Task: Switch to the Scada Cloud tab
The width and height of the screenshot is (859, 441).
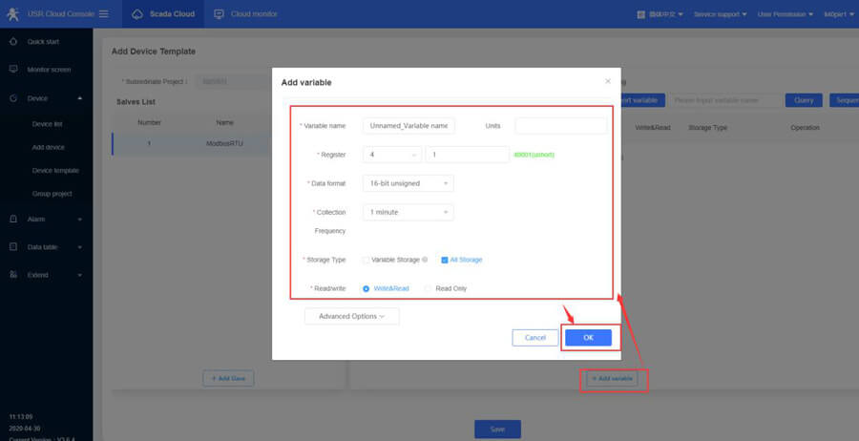Action: coord(163,14)
